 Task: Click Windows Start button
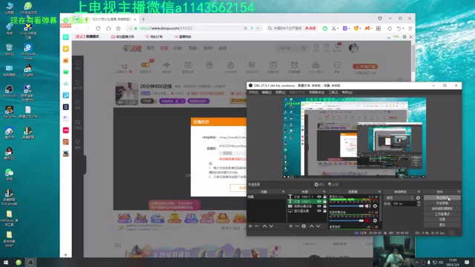tap(6, 262)
